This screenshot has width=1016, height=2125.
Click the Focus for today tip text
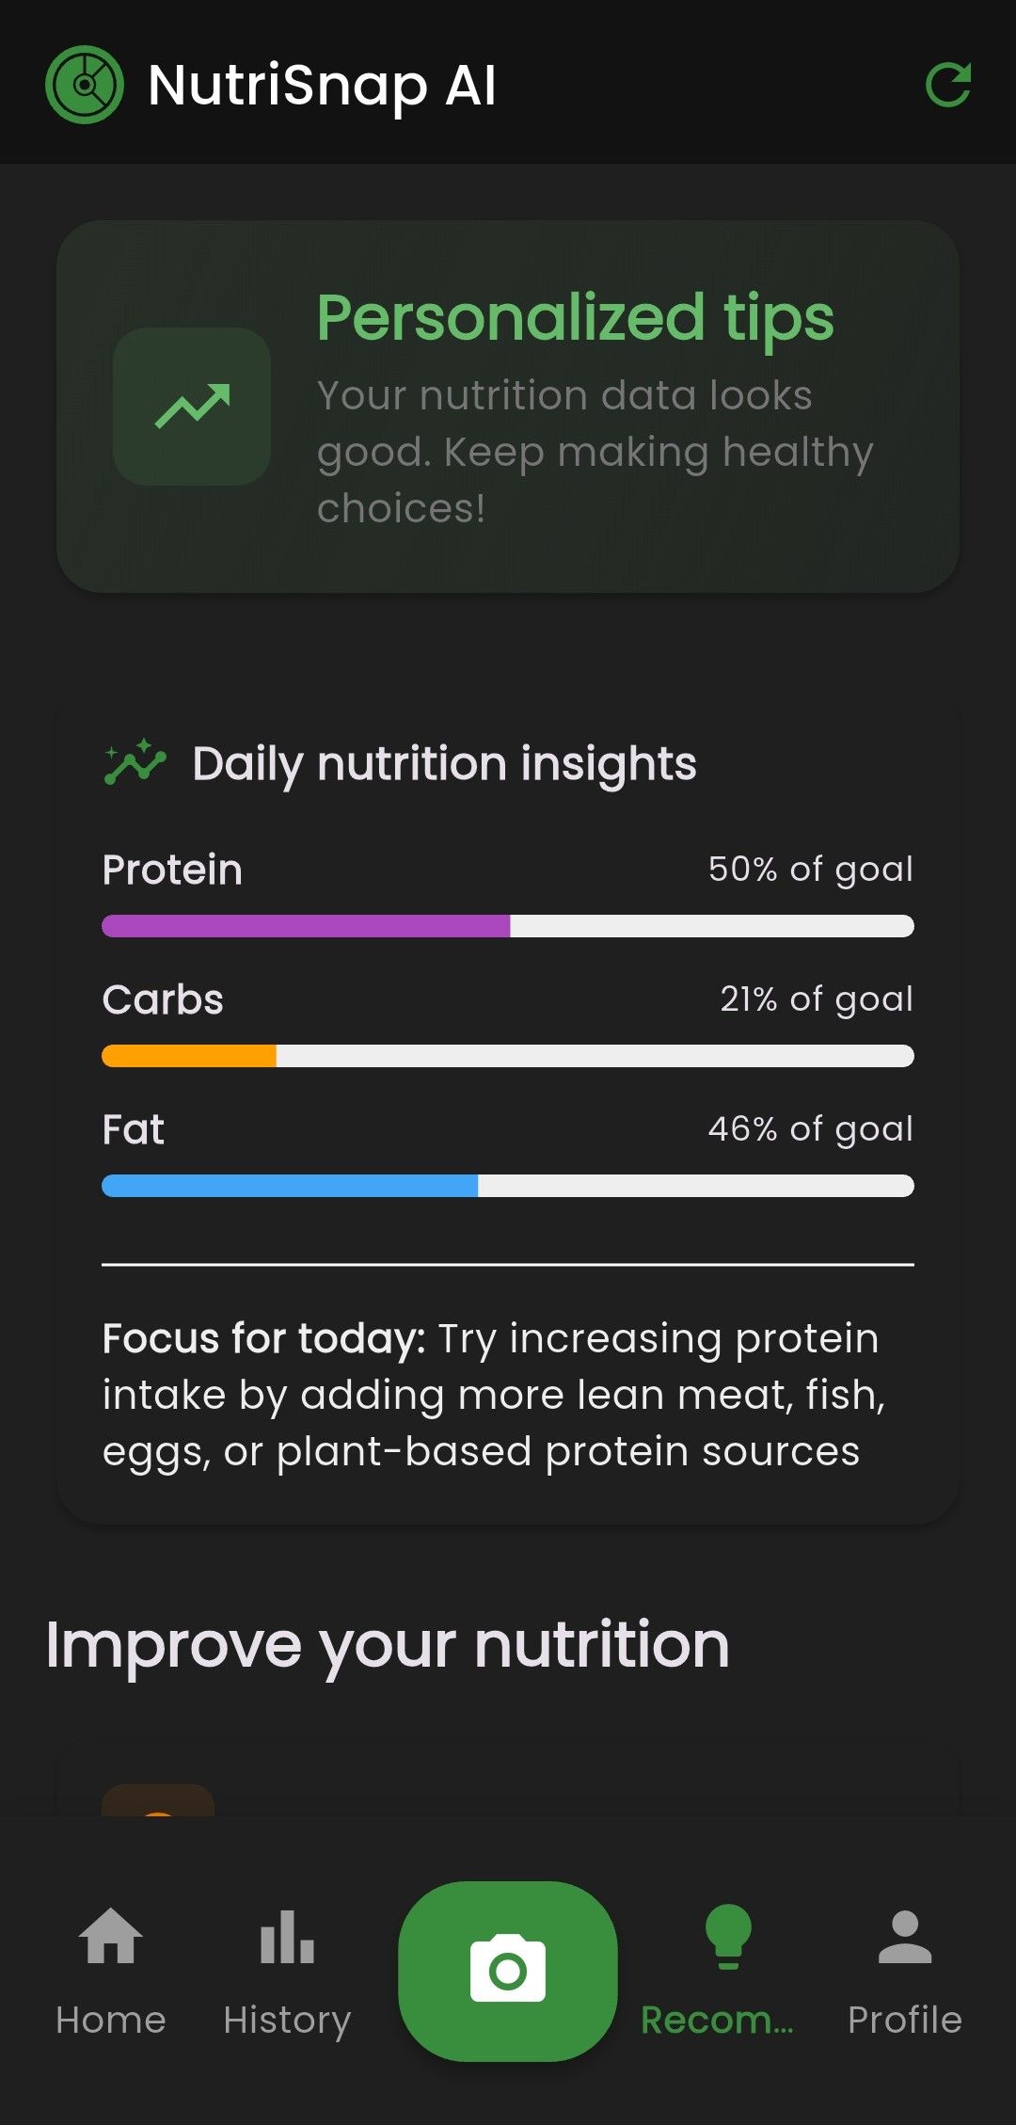point(493,1395)
